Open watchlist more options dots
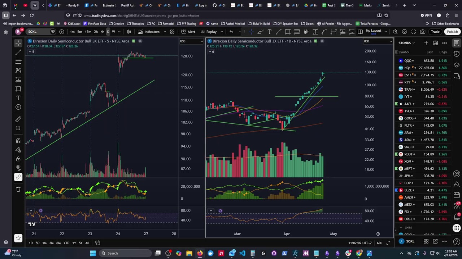Screen dimensions: 462x259 (445, 43)
